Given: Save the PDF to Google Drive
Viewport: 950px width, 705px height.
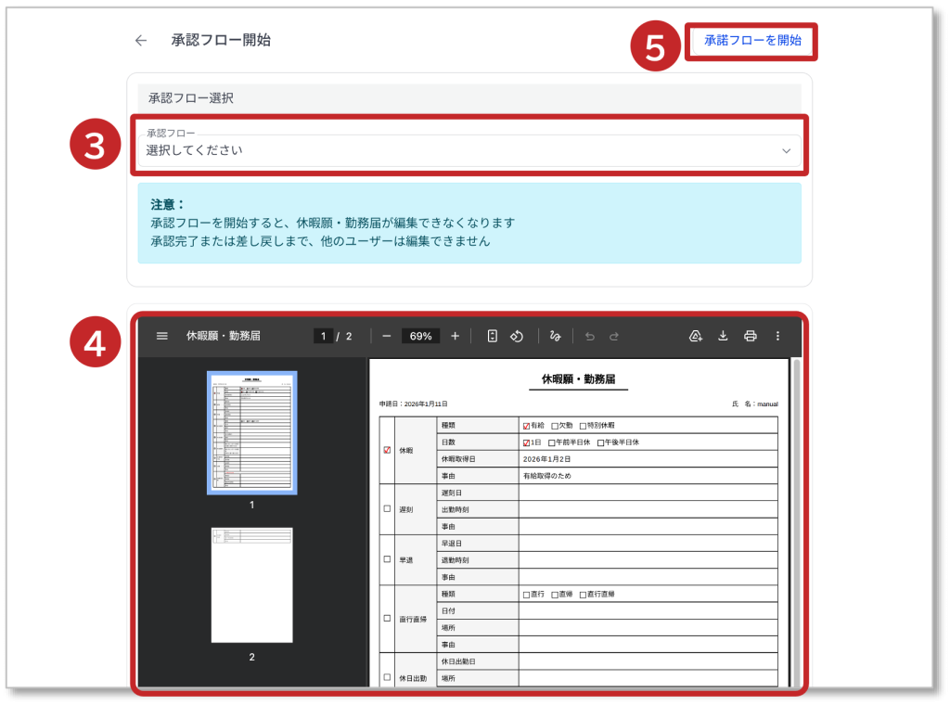Looking at the screenshot, I should click(x=696, y=336).
